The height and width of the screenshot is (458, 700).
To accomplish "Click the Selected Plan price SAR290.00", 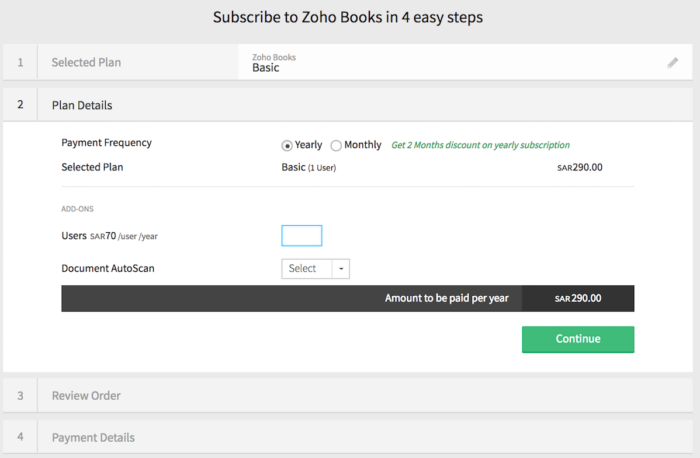I will click(x=580, y=167).
